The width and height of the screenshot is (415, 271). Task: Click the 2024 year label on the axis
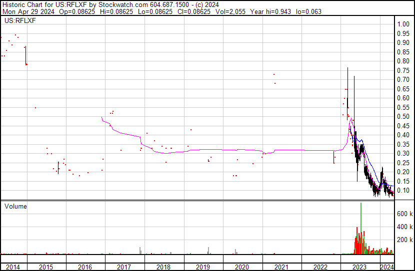pyautogui.click(x=387, y=267)
